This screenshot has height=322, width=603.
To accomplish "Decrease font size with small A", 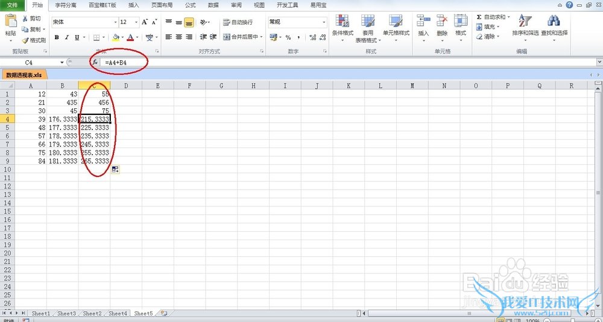I will pyautogui.click(x=154, y=22).
